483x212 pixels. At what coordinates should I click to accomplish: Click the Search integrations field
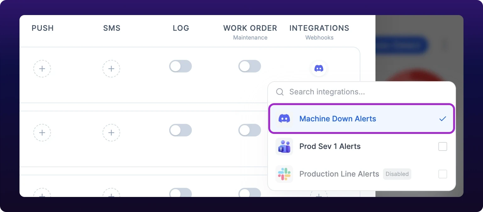coord(361,92)
